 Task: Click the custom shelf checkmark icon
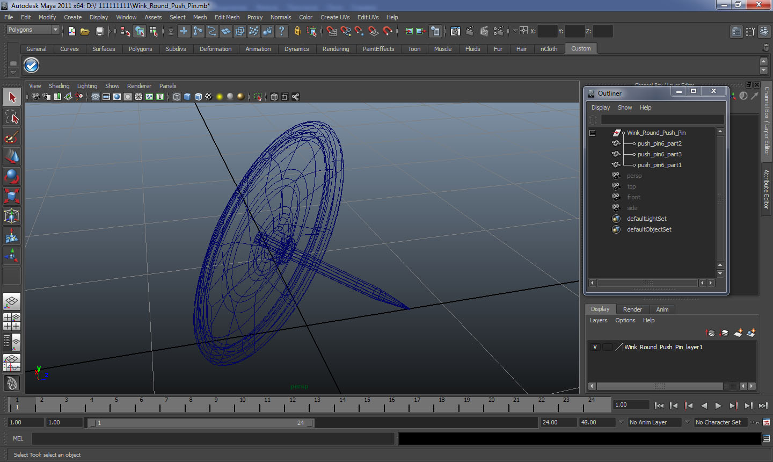pos(32,66)
